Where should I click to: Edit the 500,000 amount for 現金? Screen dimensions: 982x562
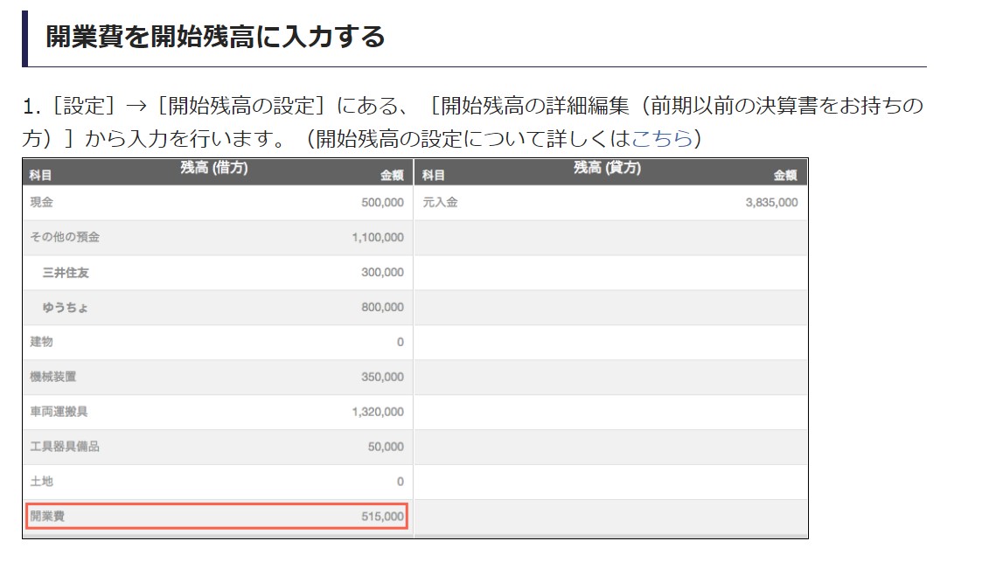tap(382, 202)
